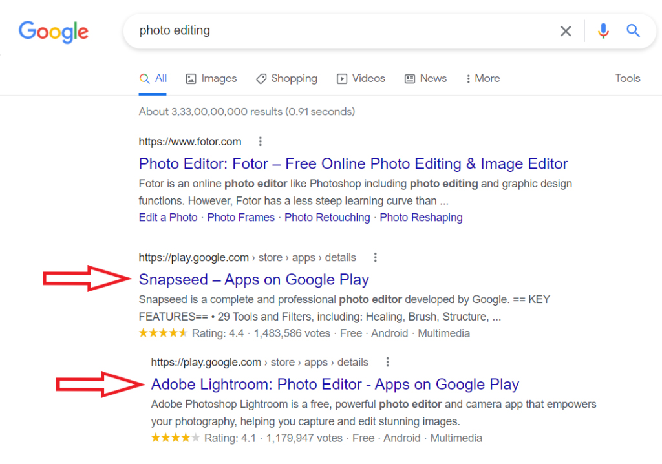Viewport: 662px width, 464px height.
Task: Click the Videos tab play icon
Action: [342, 79]
